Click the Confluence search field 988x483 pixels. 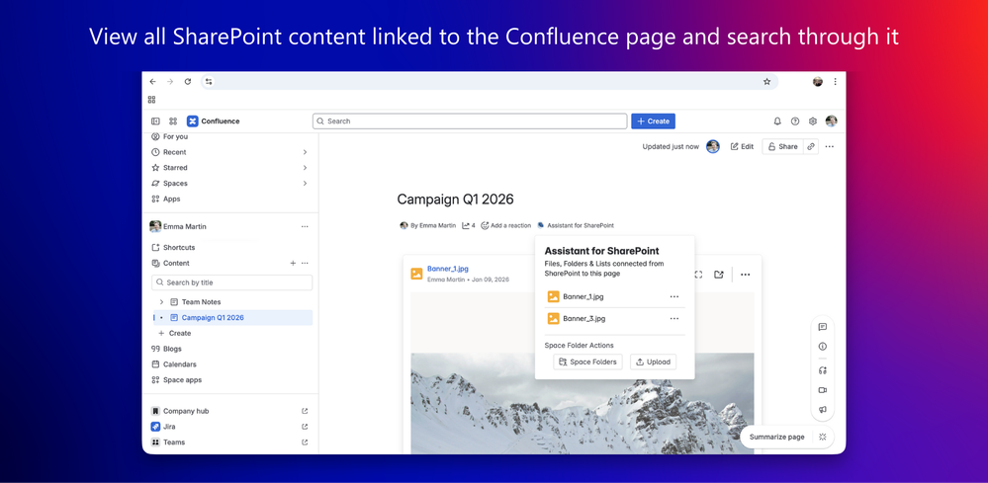coord(470,121)
